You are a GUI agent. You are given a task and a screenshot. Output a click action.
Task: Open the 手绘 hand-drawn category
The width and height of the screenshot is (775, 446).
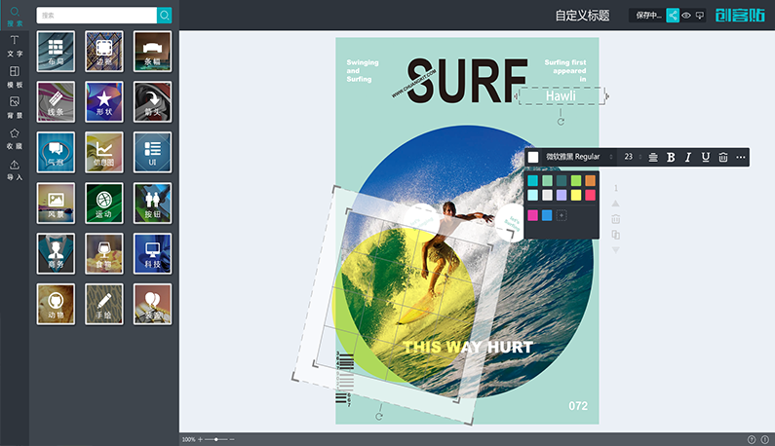click(x=104, y=303)
